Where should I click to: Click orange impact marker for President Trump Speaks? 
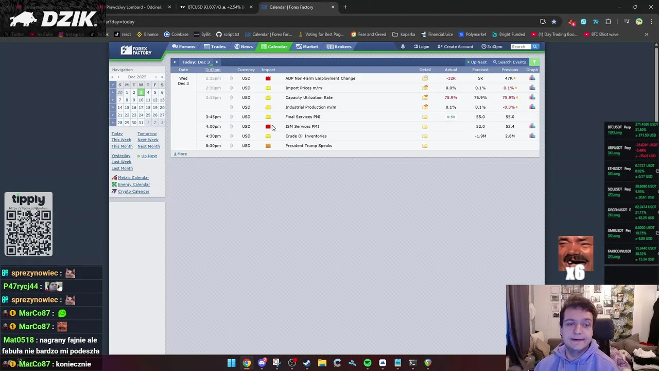coord(268,146)
